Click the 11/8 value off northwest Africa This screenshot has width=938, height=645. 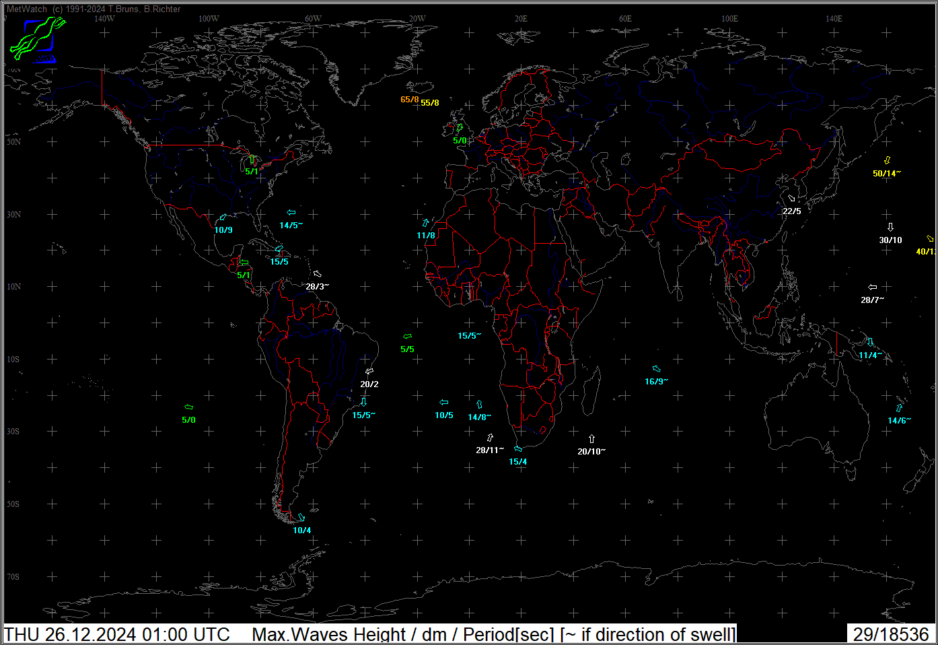(x=426, y=236)
